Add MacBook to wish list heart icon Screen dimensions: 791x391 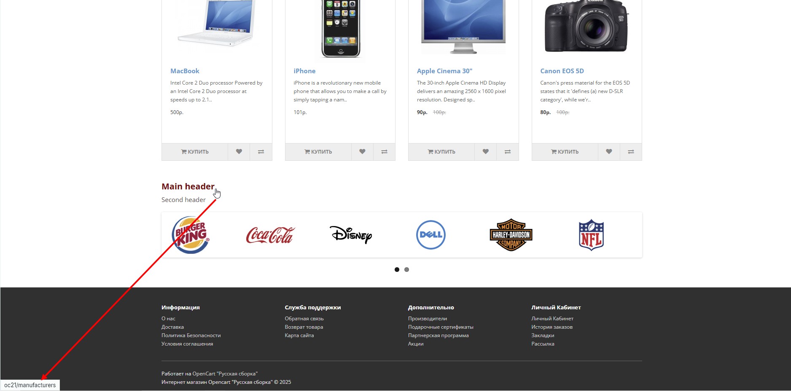point(239,152)
